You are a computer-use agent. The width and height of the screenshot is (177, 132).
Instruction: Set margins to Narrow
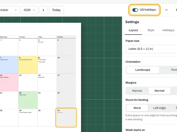[137, 91]
